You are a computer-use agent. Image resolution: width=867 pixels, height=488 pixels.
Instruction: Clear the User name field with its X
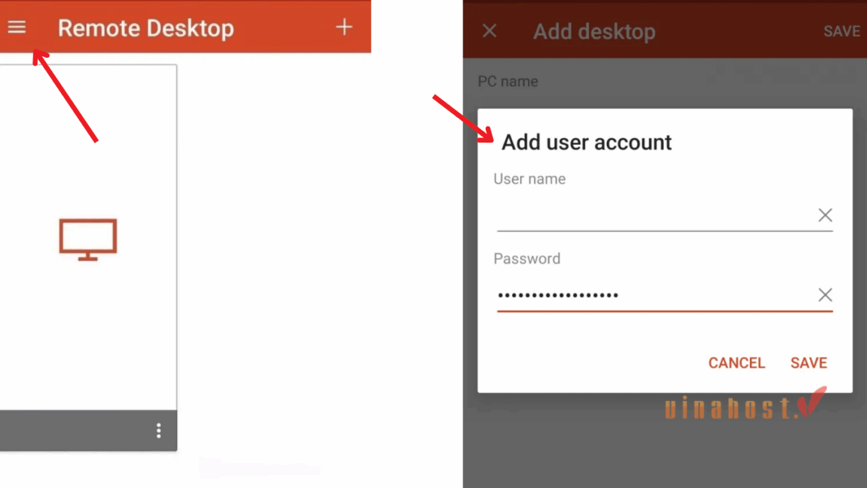(825, 216)
